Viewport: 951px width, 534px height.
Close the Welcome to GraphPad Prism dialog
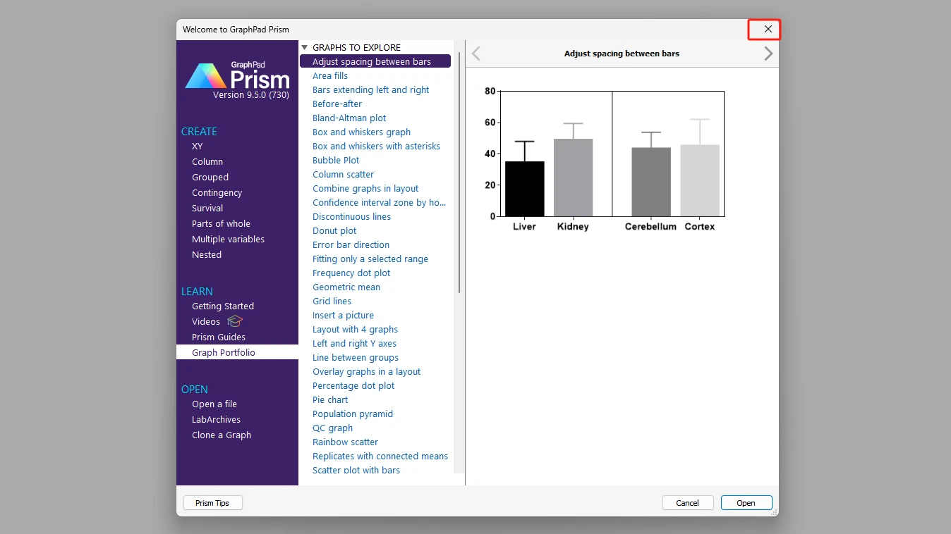tap(768, 30)
